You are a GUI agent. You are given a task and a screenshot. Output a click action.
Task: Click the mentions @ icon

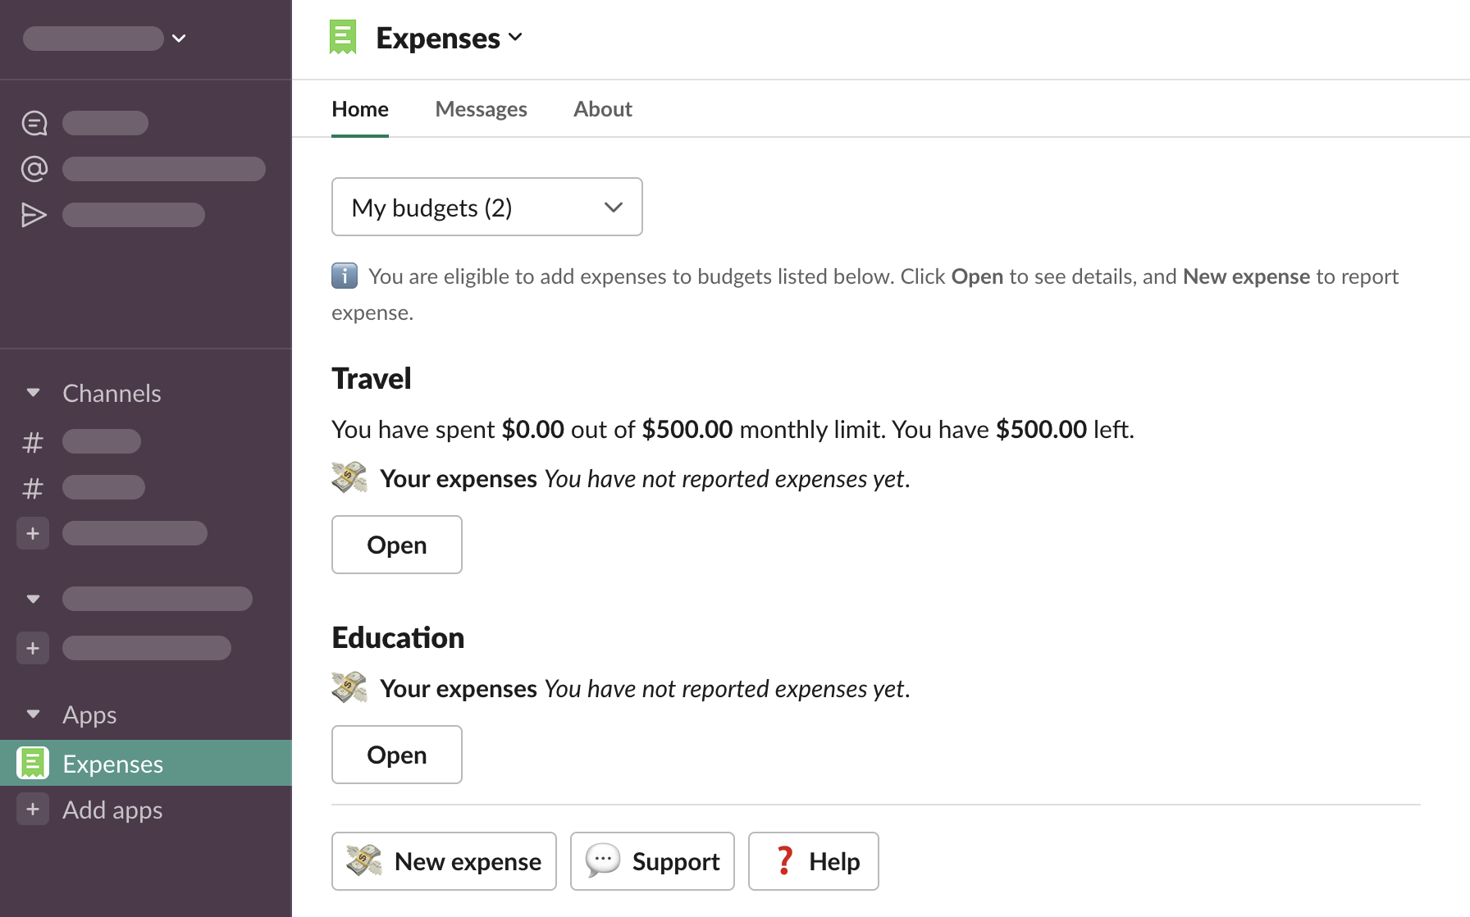coord(34,169)
